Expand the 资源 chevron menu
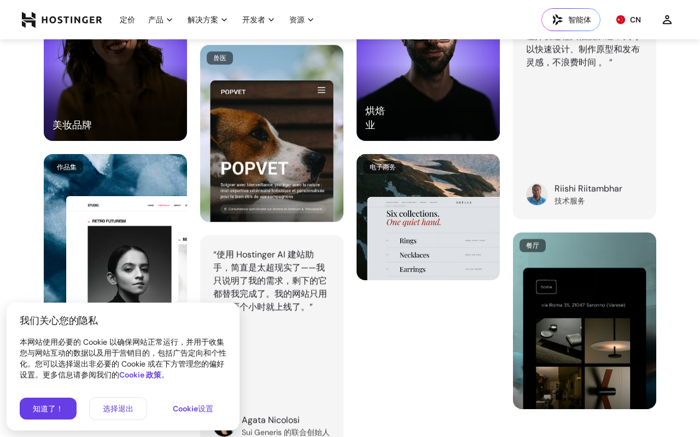The width and height of the screenshot is (700, 437). point(310,20)
